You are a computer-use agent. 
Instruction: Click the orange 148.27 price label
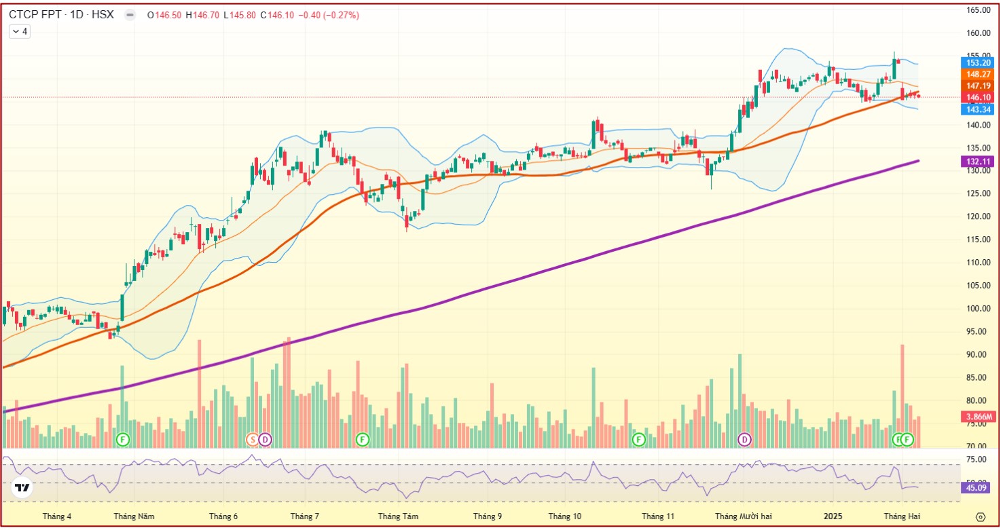coord(979,74)
